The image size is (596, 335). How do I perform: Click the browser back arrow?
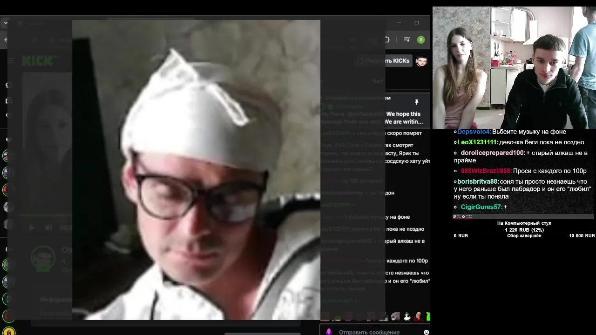[x=6, y=40]
